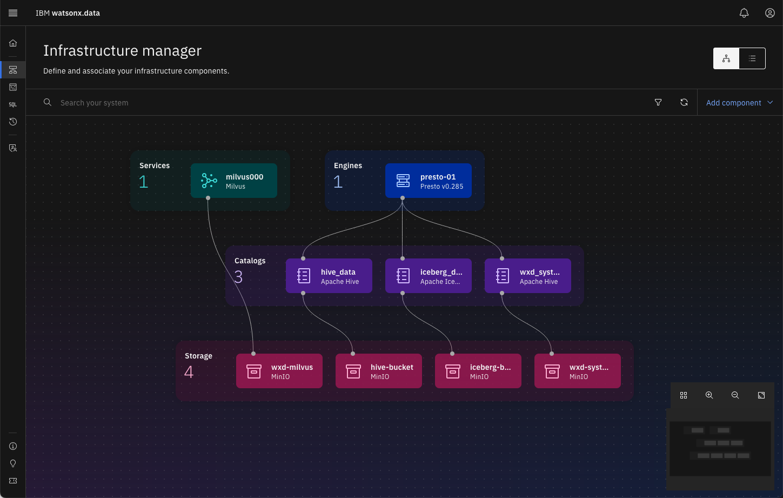Refresh the infrastructure view

tap(684, 102)
